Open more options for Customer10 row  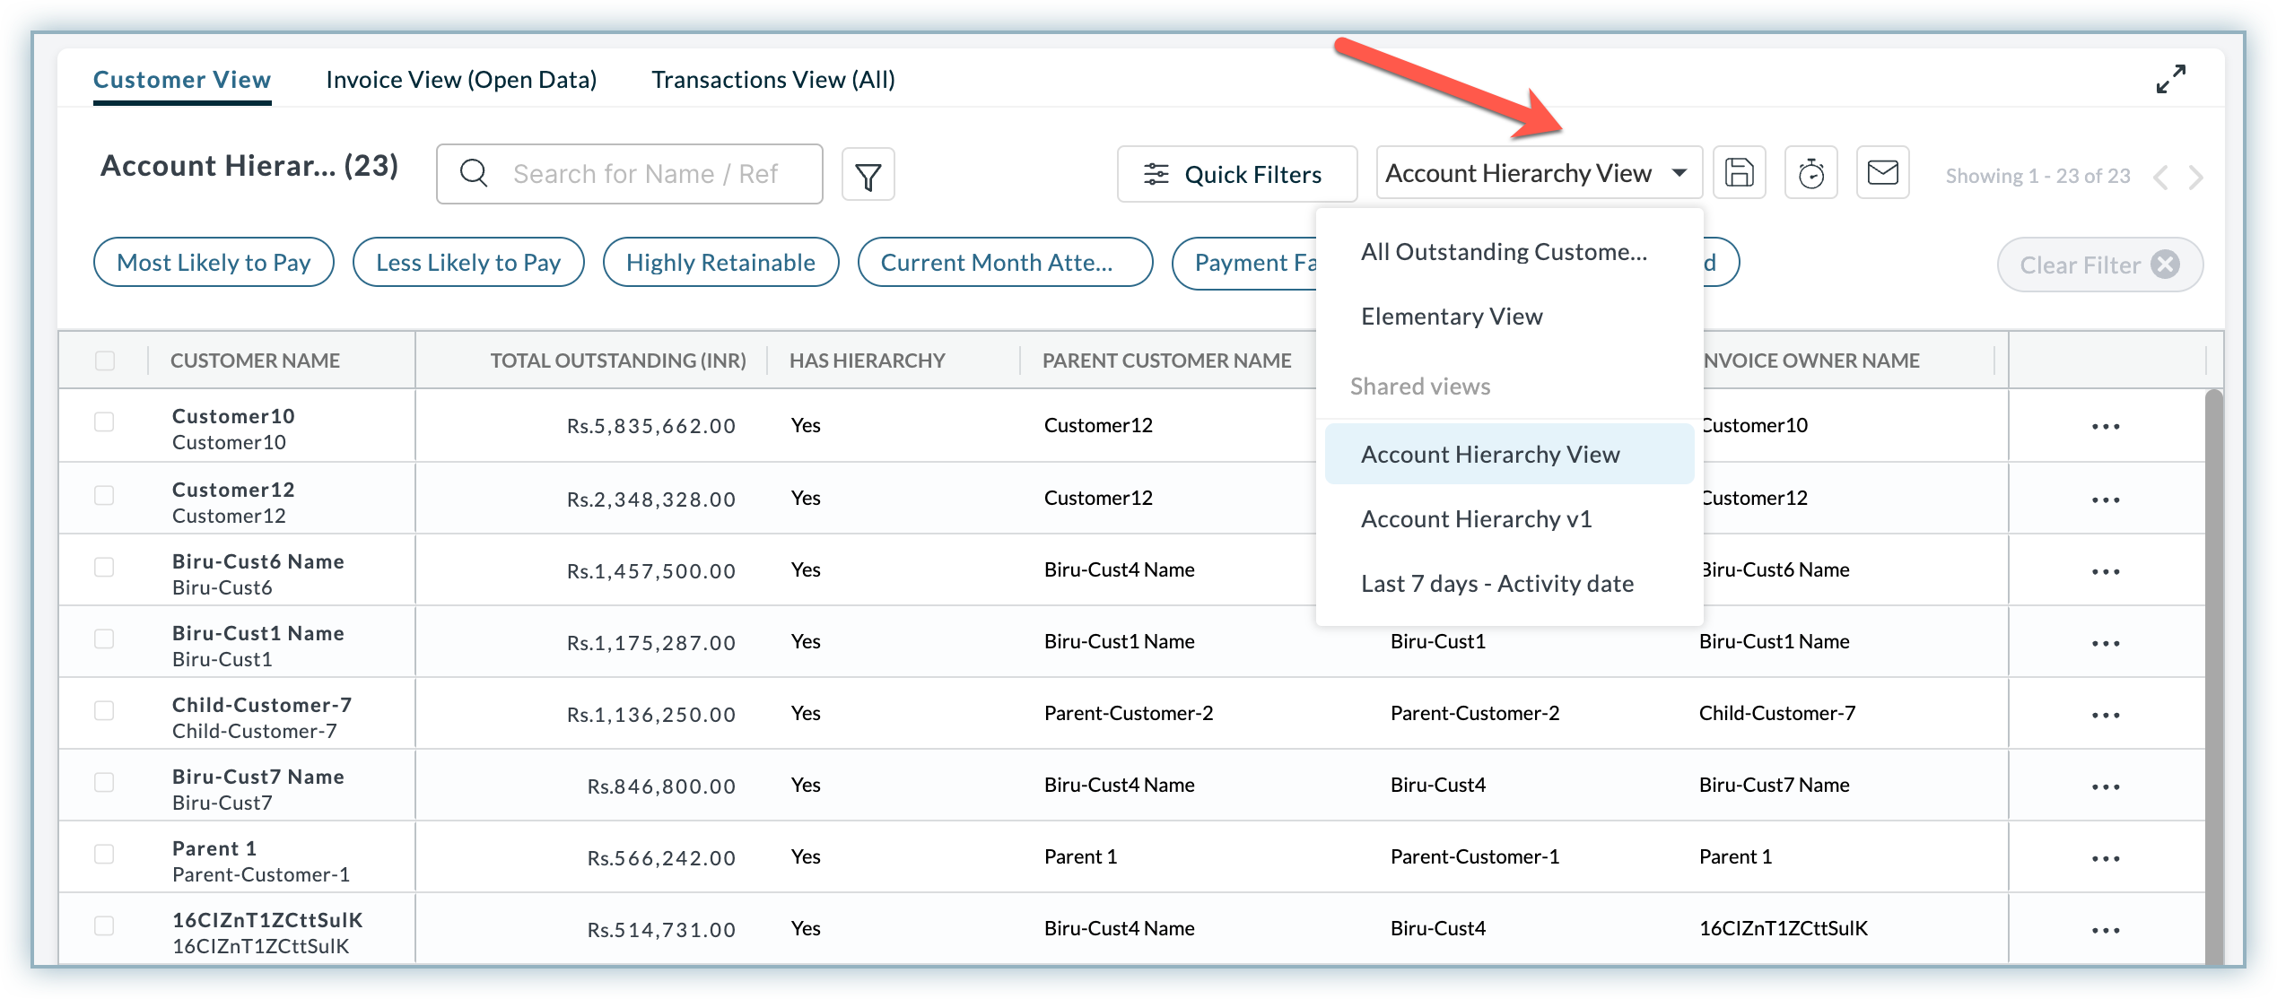2106,427
